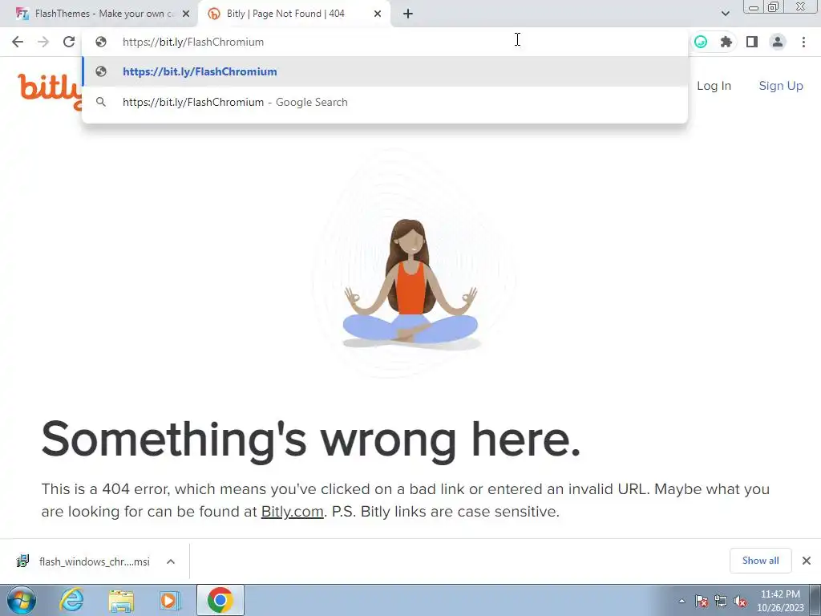The height and width of the screenshot is (616, 821).
Task: Open the Extensions puzzle icon
Action: pyautogui.click(x=726, y=42)
